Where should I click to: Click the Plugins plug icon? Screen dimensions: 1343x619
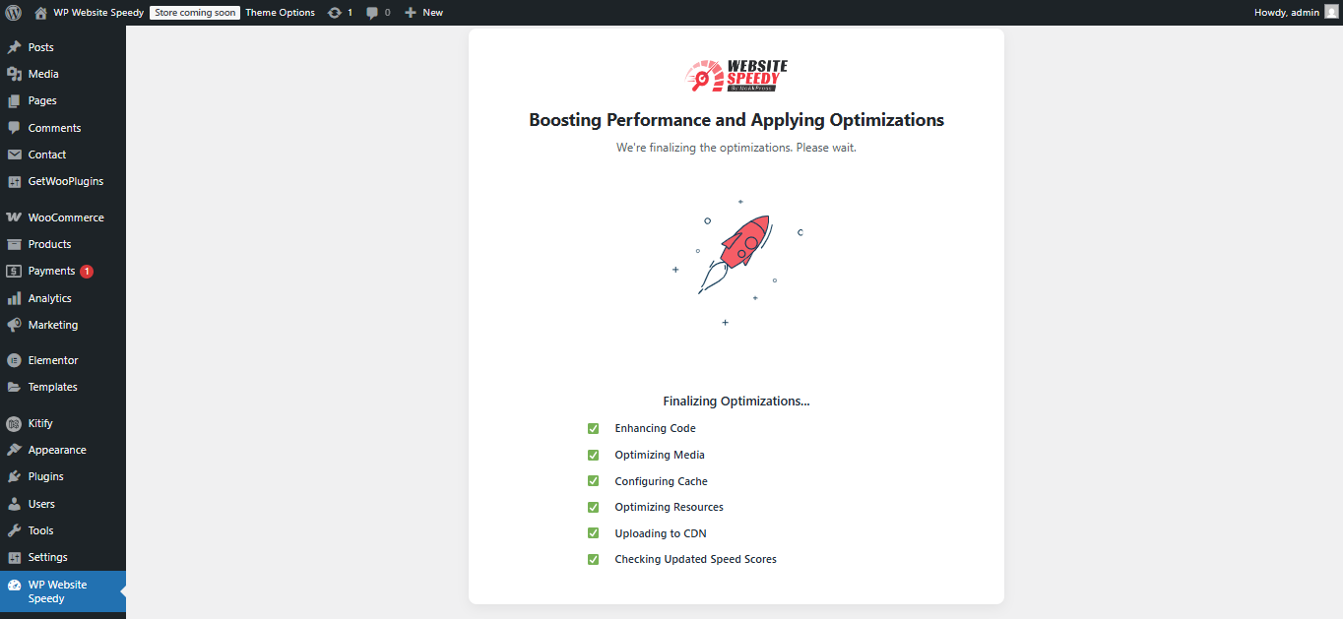pyautogui.click(x=14, y=476)
